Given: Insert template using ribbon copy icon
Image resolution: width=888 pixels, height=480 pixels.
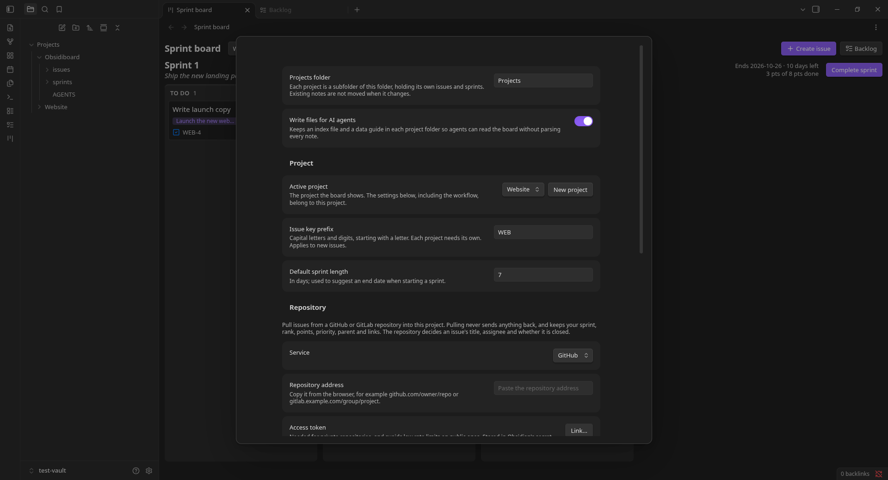Looking at the screenshot, I should (x=10, y=83).
